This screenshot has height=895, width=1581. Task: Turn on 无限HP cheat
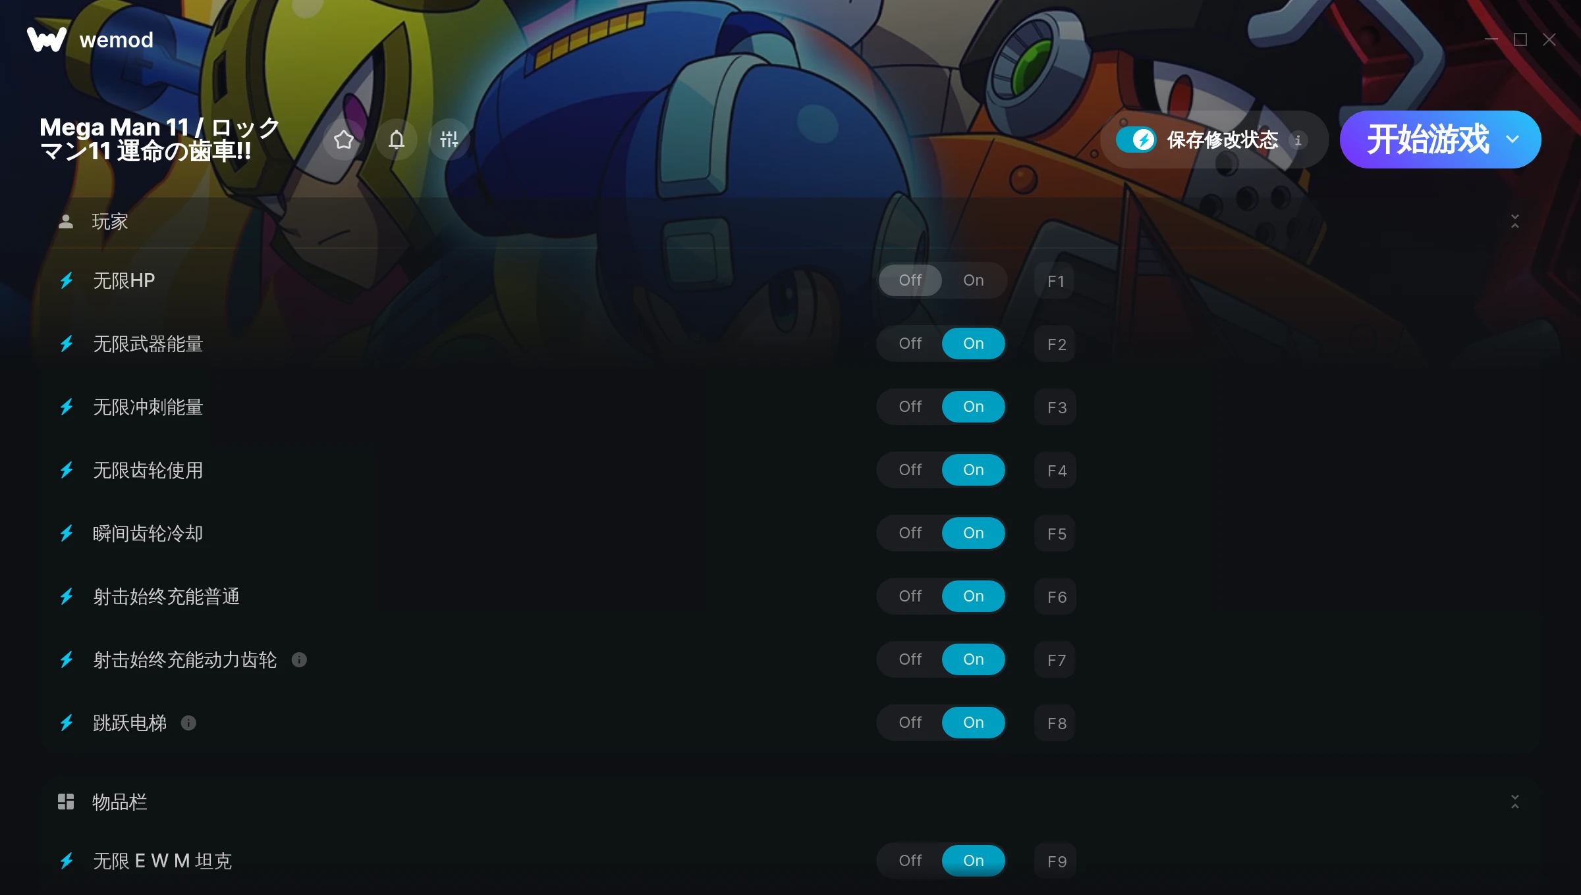point(973,280)
